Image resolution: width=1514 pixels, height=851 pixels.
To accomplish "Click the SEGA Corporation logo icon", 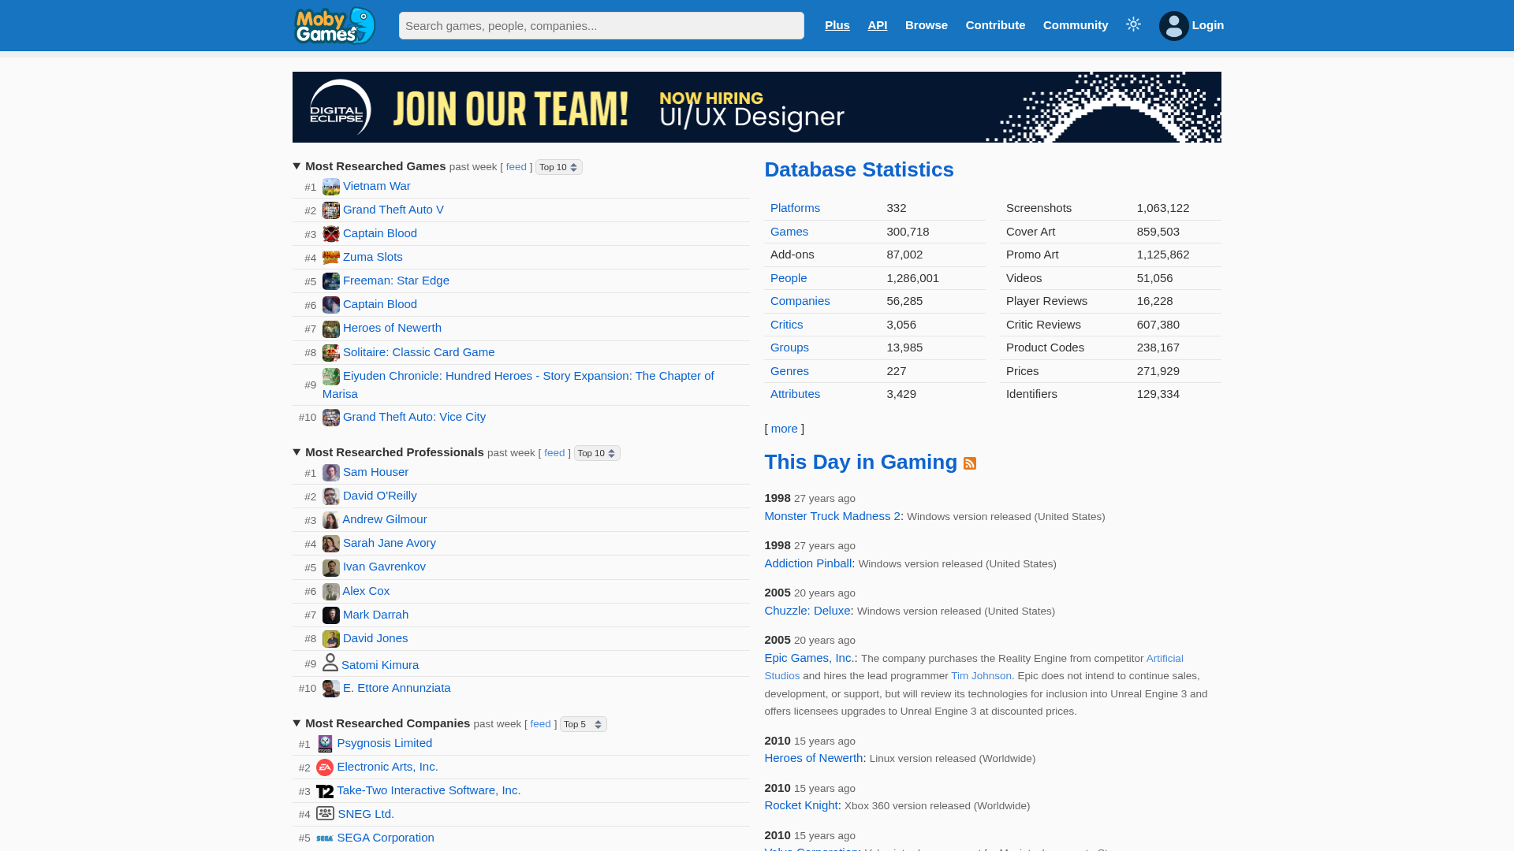I will [x=325, y=838].
